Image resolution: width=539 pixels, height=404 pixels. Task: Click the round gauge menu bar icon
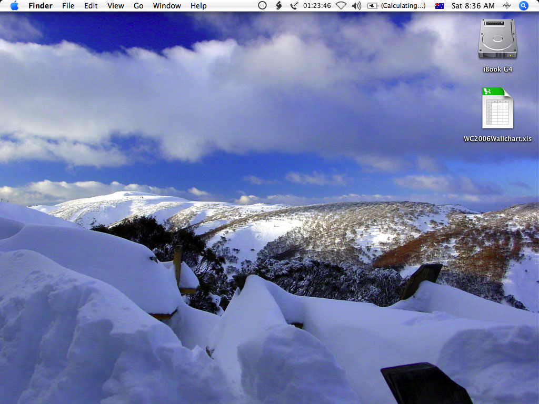pyautogui.click(x=262, y=5)
